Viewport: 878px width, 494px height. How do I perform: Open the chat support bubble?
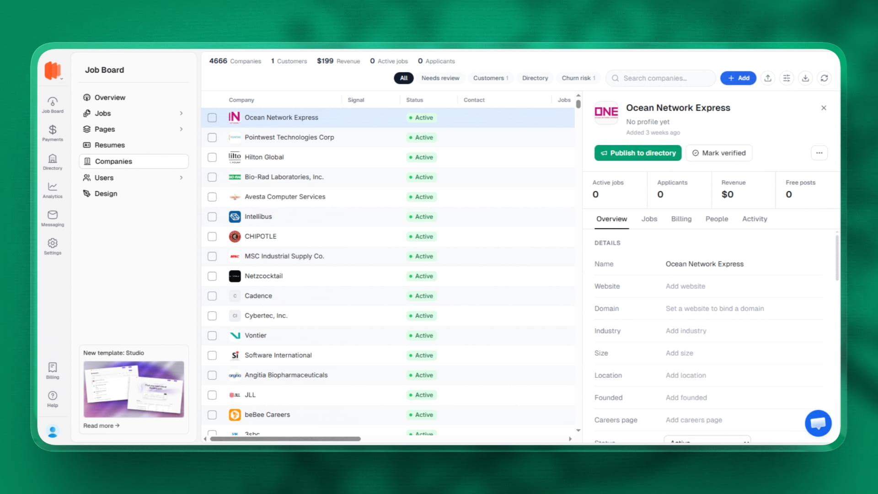pyautogui.click(x=818, y=423)
